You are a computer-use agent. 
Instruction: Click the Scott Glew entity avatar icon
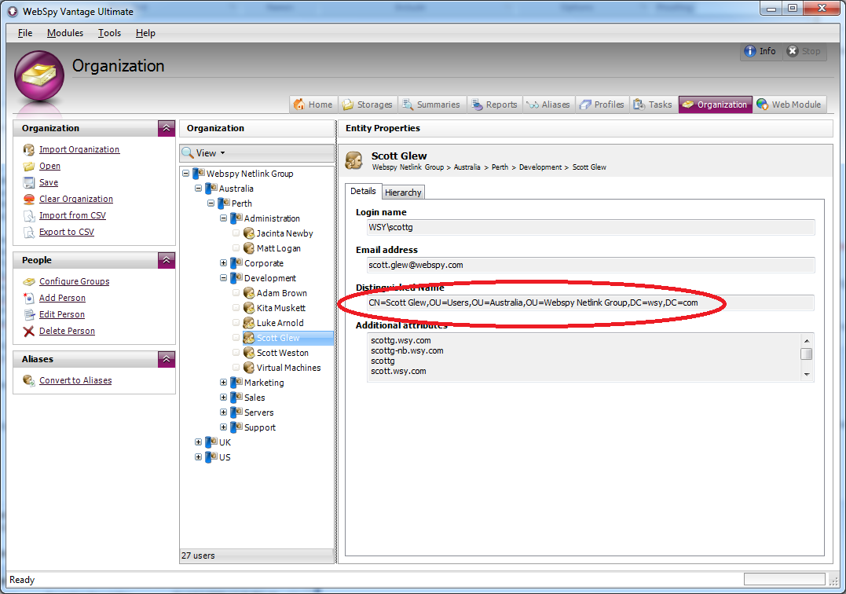tap(354, 160)
